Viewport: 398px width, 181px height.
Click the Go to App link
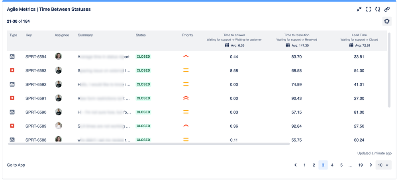(x=16, y=165)
